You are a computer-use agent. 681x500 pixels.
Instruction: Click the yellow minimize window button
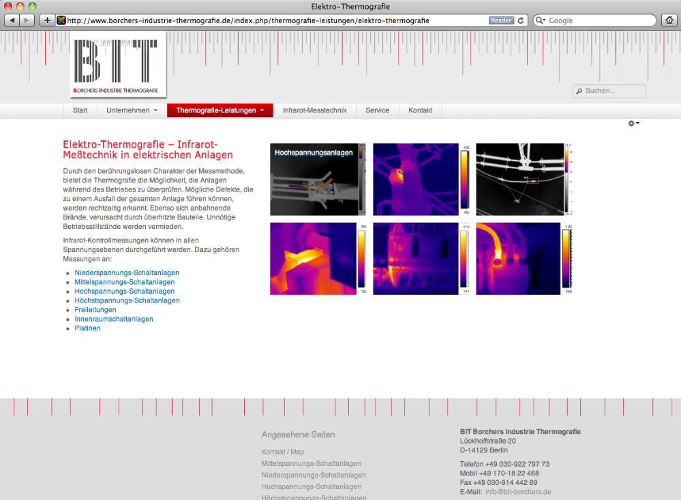point(18,6)
